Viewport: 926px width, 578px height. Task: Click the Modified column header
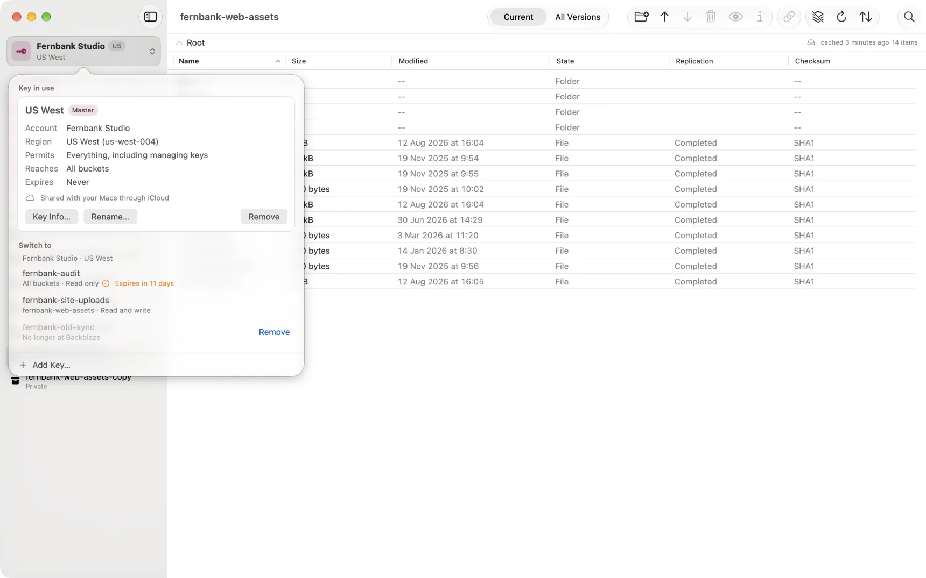point(471,61)
